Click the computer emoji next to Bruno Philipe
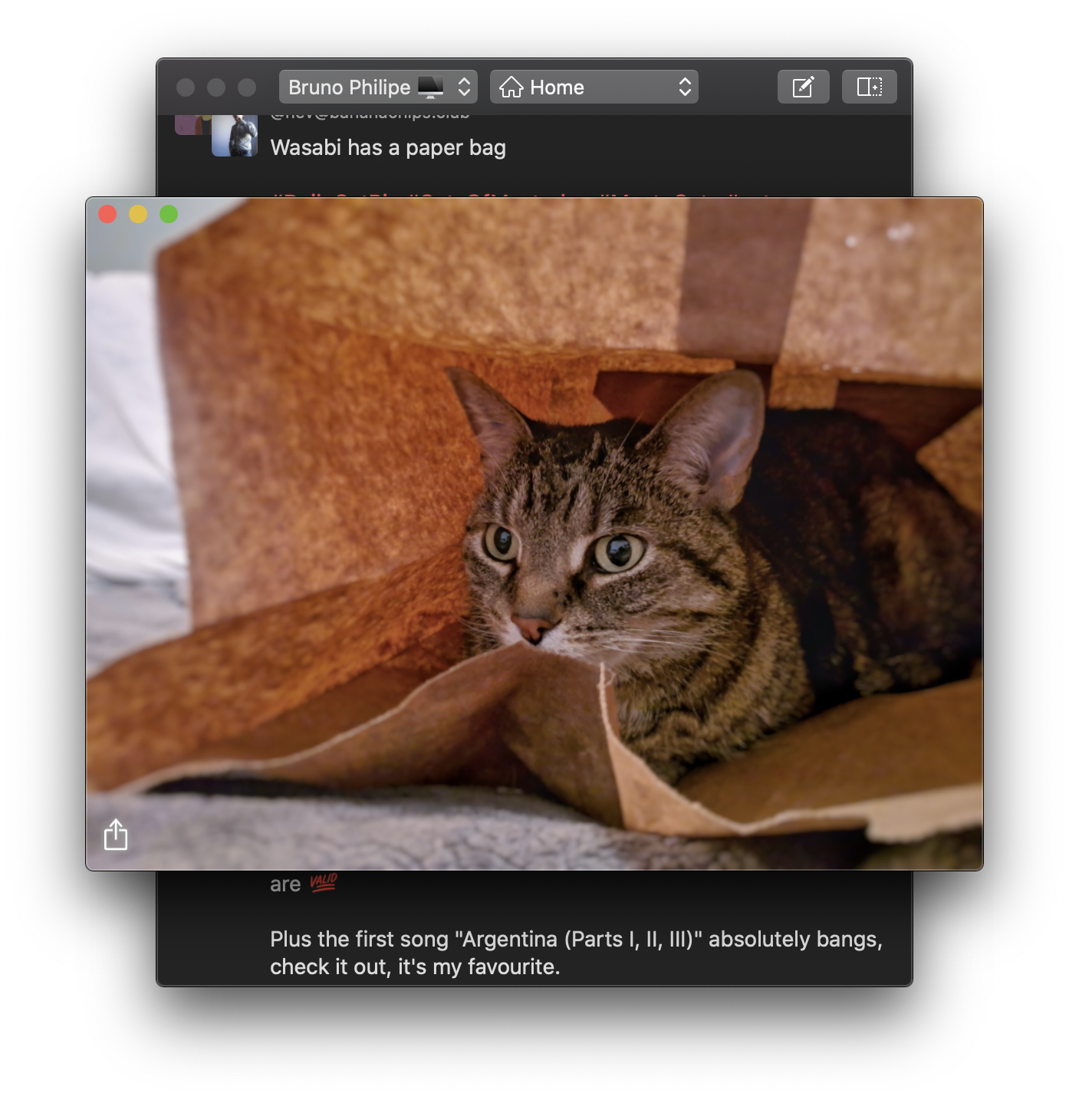This screenshot has width=1069, height=1100. [431, 87]
